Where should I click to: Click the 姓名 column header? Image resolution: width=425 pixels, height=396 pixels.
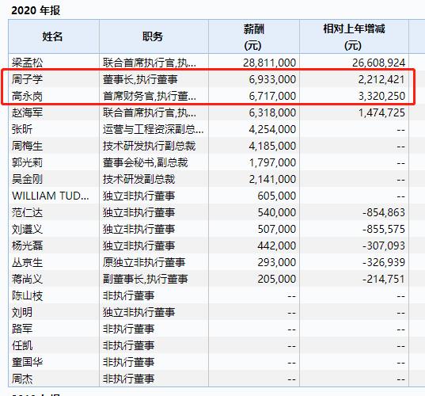52,36
